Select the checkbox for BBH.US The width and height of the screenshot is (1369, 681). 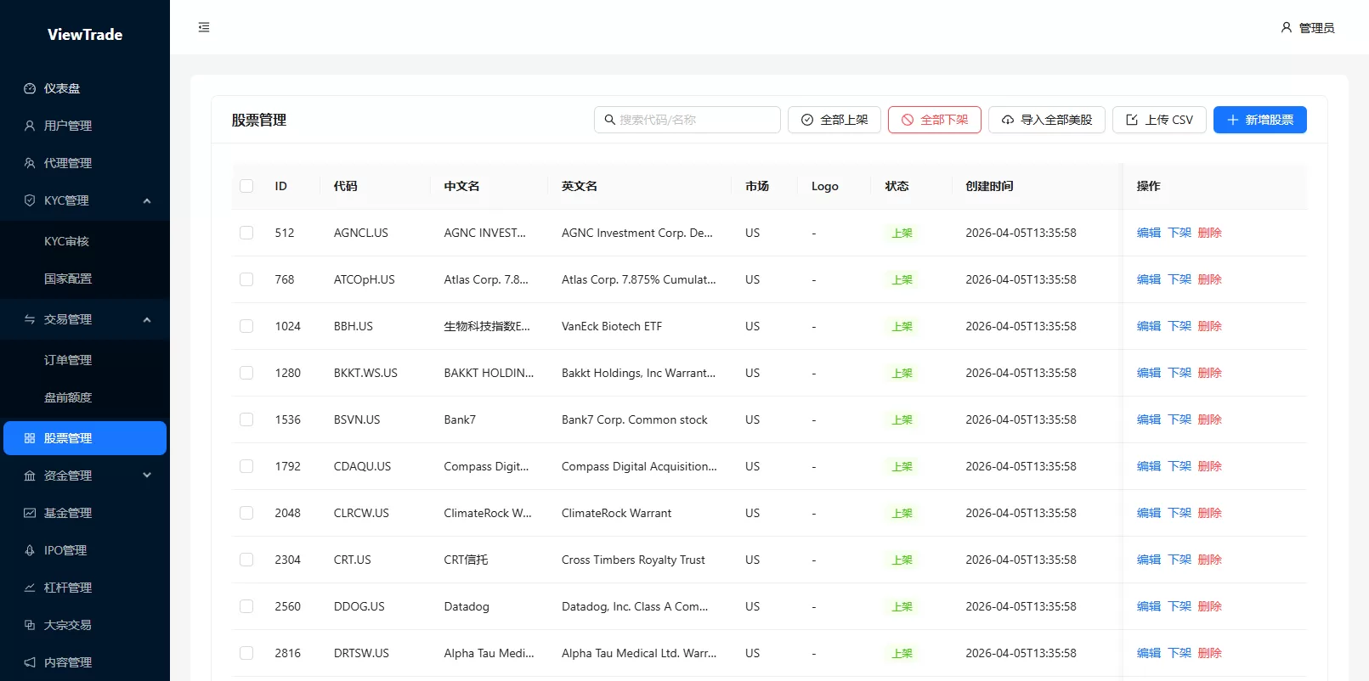(x=246, y=326)
